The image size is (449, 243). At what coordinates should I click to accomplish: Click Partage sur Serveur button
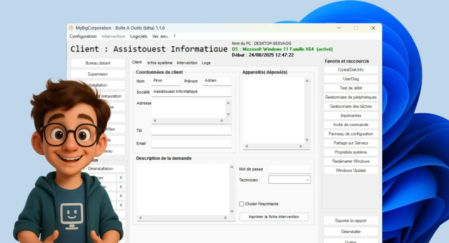click(x=351, y=143)
